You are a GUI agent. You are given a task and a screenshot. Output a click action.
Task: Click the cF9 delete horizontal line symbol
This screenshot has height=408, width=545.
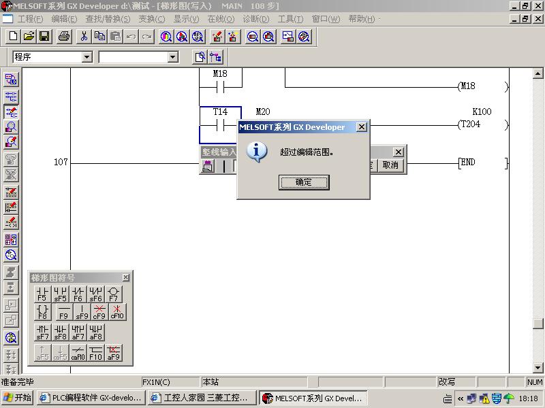point(99,312)
